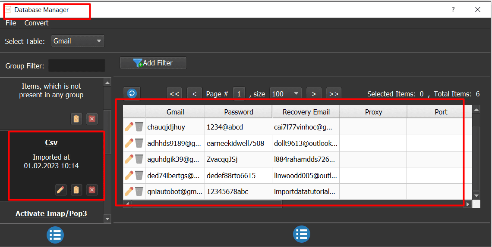Click the password cell 'ZvacqqJSj'
This screenshot has width=492, height=247.
coord(239,159)
